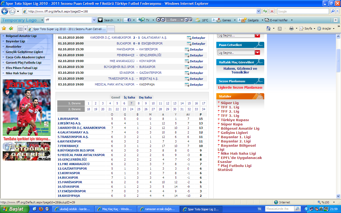Open Bayanlar Ligi in left menu

pos(15,41)
